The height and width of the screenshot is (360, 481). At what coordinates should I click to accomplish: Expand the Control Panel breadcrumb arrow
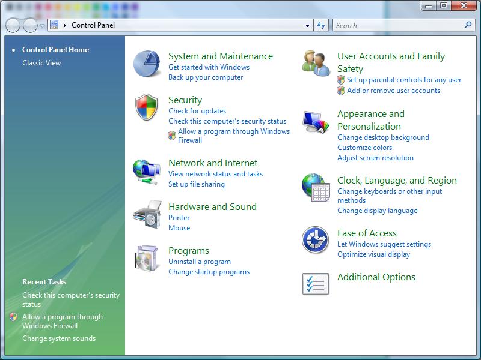coord(65,25)
